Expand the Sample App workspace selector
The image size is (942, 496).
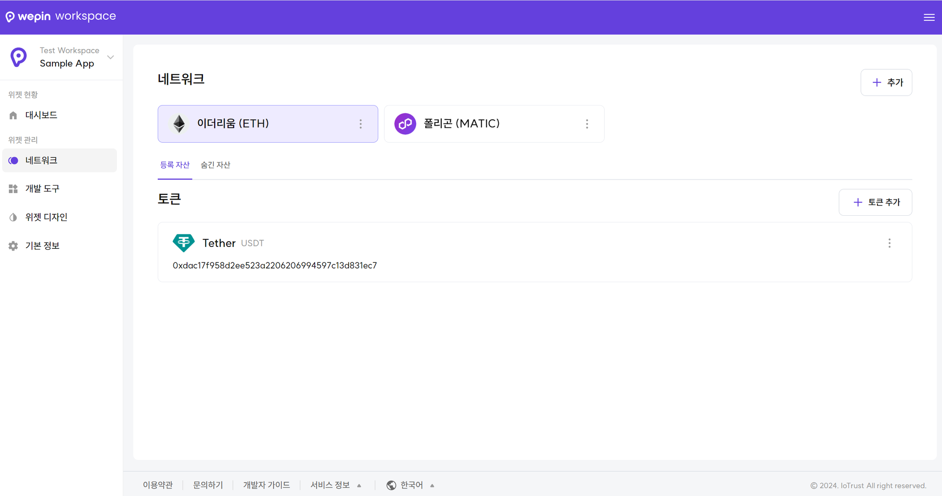pos(111,57)
